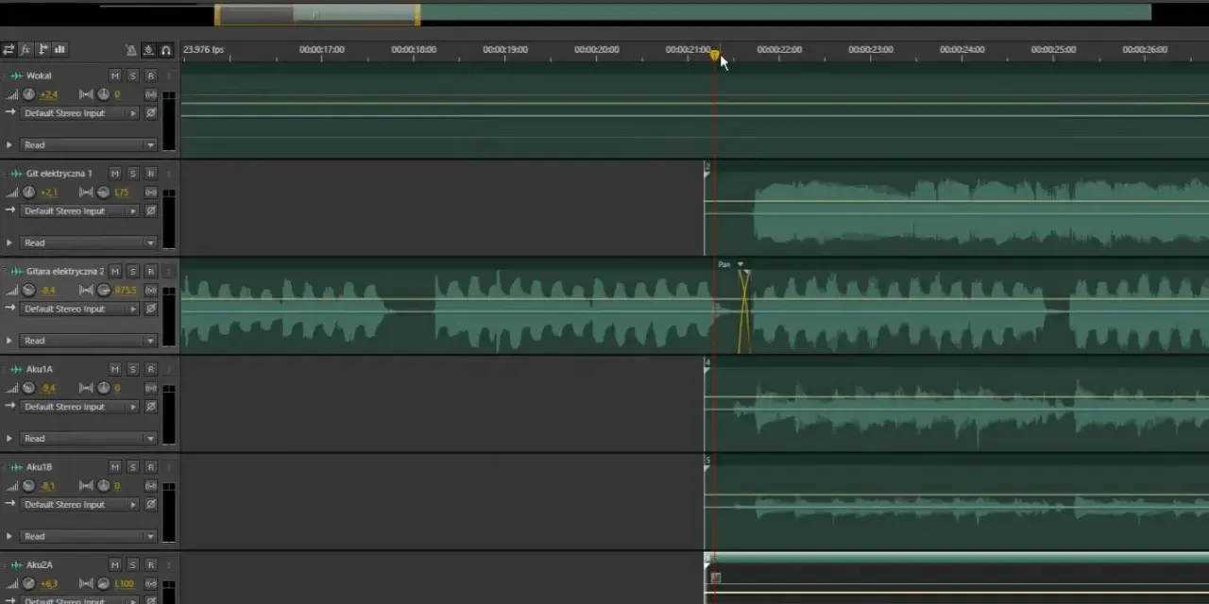
Task: Mute the Aku2A track
Action: [x=115, y=565]
